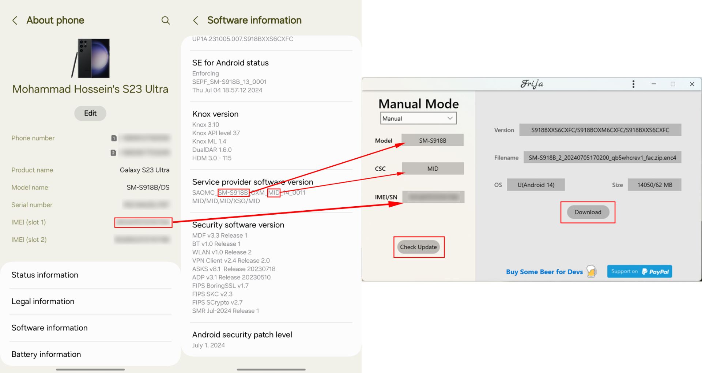
Task: Open Software information entry
Action: pyautogui.click(x=90, y=328)
